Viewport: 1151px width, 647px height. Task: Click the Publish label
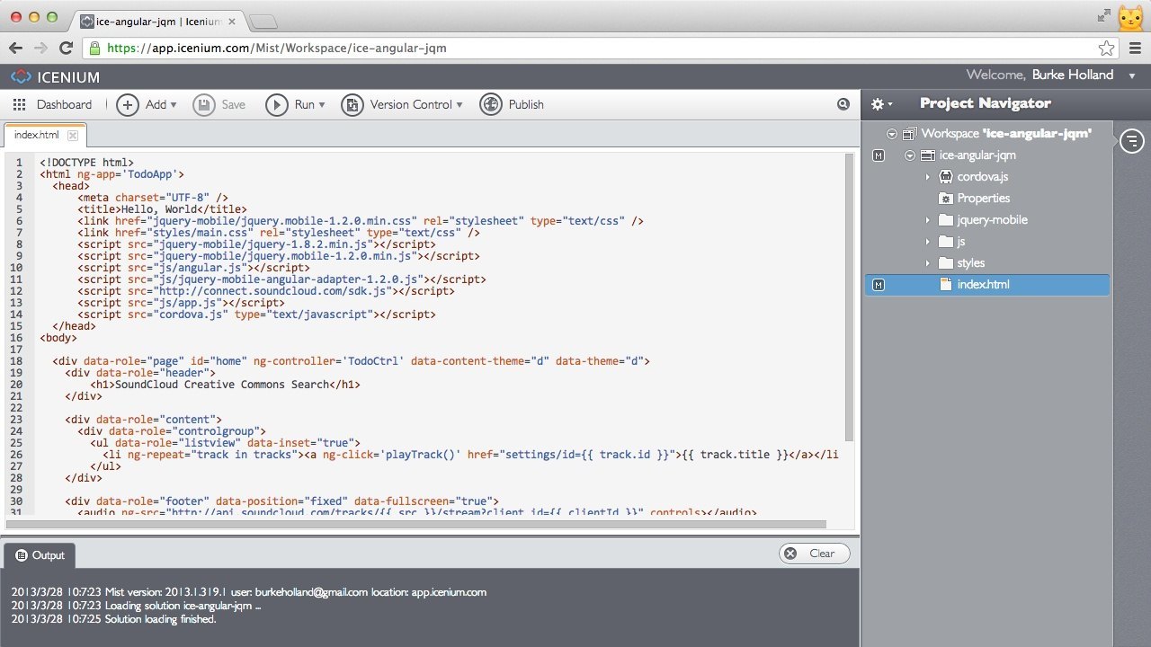click(x=526, y=105)
